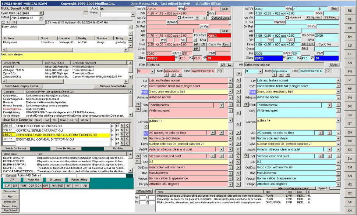Click the Exam Date field
Viewport: 357px width, 215px height.
(x=28, y=13)
